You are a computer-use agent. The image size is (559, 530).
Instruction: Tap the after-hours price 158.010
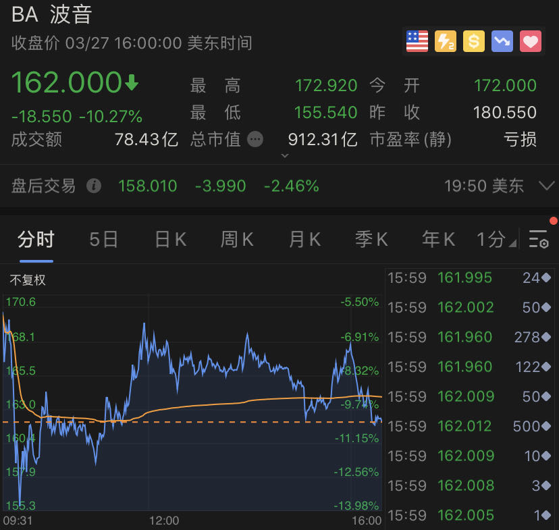pos(148,186)
